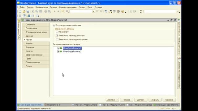
Task: Click the search text input field
Action: 81,11
